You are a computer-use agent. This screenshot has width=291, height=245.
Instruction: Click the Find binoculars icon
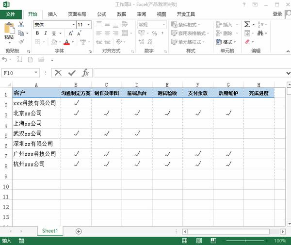260,33
